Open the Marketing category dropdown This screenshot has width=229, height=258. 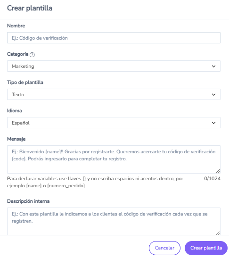[x=114, y=66]
